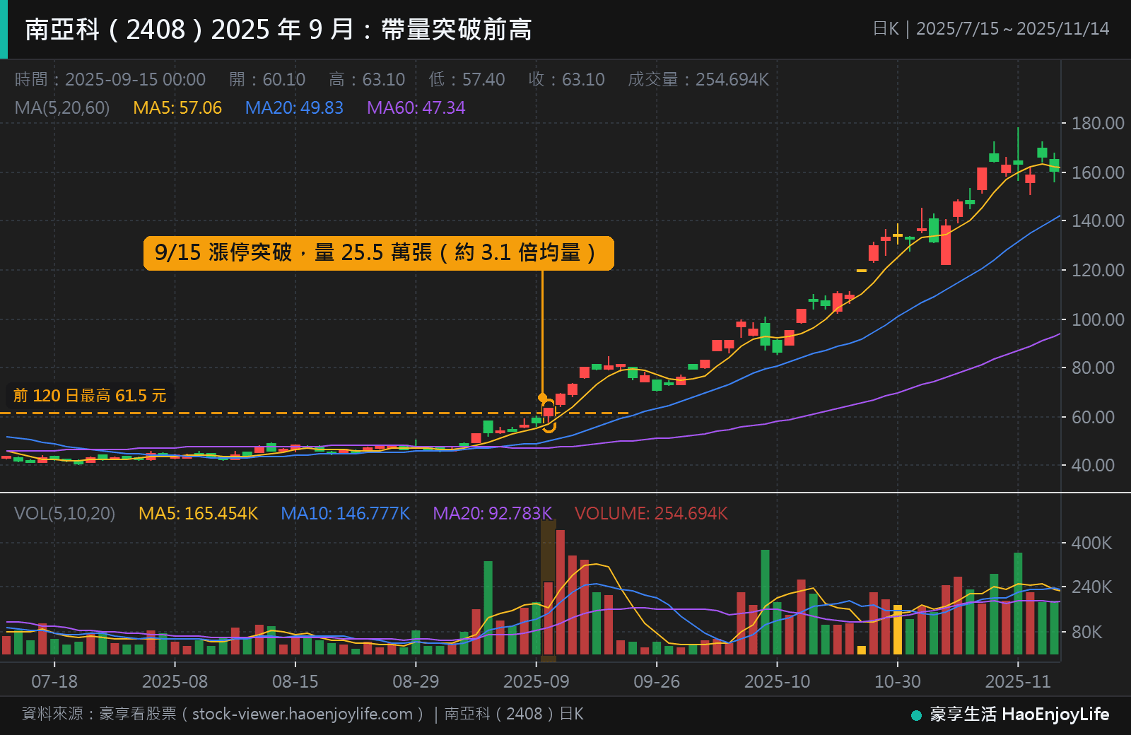This screenshot has height=735, width=1131.
Task: Click the VOLUME: 254.694K legend
Action: 651,513
